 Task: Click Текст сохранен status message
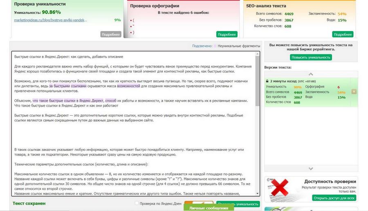[x=29, y=204]
